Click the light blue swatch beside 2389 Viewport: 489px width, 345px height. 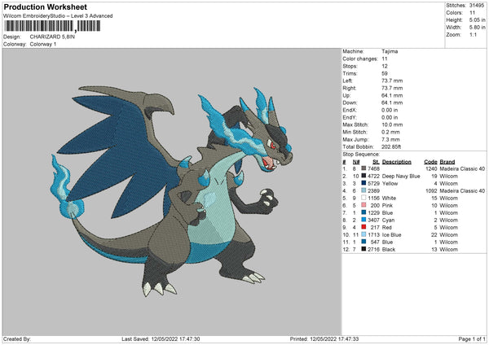(x=363, y=190)
